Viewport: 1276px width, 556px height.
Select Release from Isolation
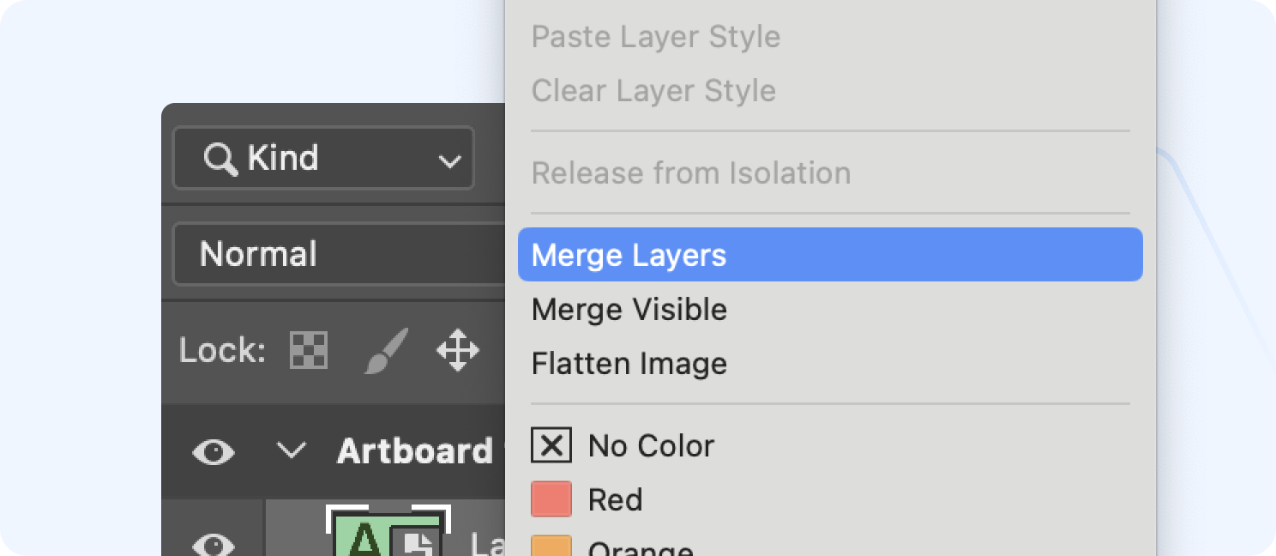(x=691, y=172)
